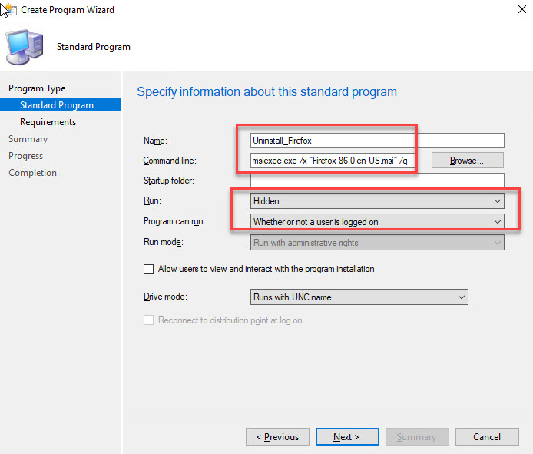
Task: Select Program Type in wizard steps
Action: click(x=37, y=88)
